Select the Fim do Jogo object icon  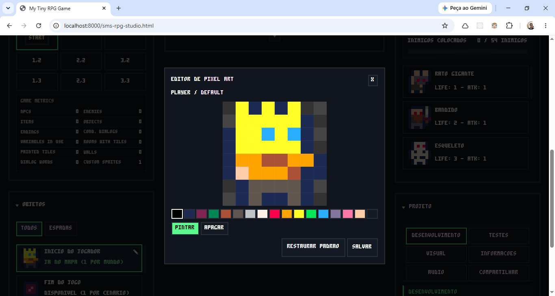click(30, 288)
